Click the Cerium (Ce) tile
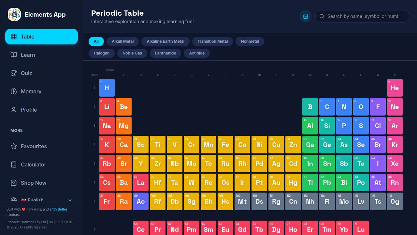Screen dimensions: 417x235 (x=141, y=228)
